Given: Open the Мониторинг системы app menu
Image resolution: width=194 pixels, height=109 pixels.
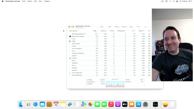Looking at the screenshot, I should coord(13,1).
